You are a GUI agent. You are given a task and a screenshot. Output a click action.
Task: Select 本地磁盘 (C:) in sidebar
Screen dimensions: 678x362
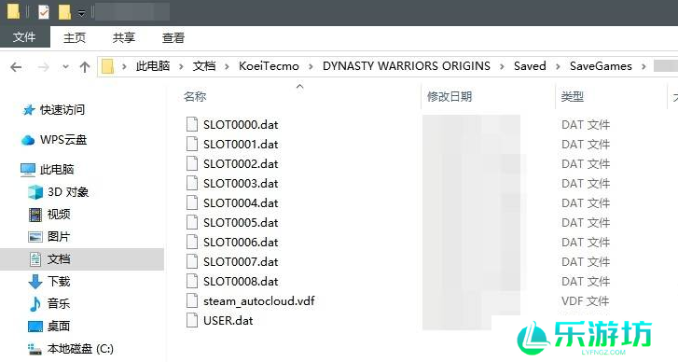coord(80,349)
